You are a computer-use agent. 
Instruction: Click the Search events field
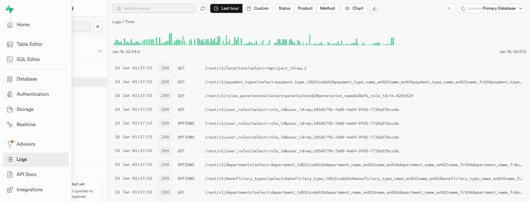154,8
